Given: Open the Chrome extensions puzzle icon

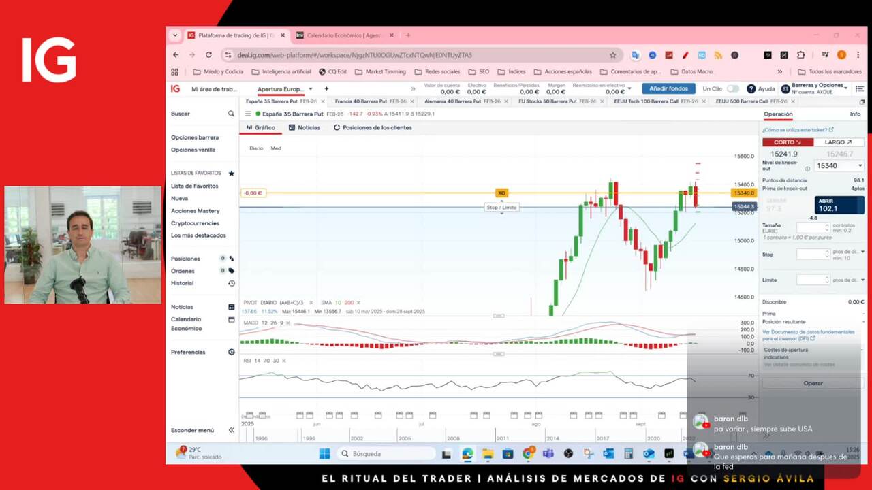Looking at the screenshot, I should click(801, 55).
